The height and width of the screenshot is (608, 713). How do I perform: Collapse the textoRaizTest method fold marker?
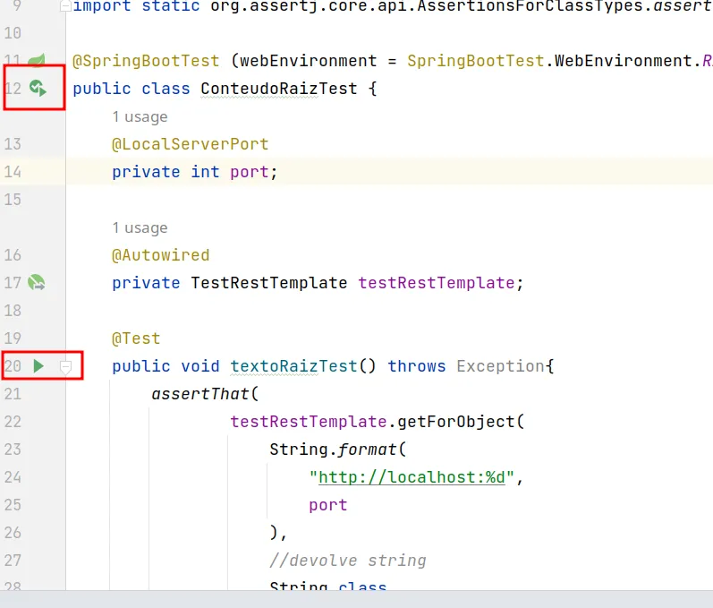point(66,366)
